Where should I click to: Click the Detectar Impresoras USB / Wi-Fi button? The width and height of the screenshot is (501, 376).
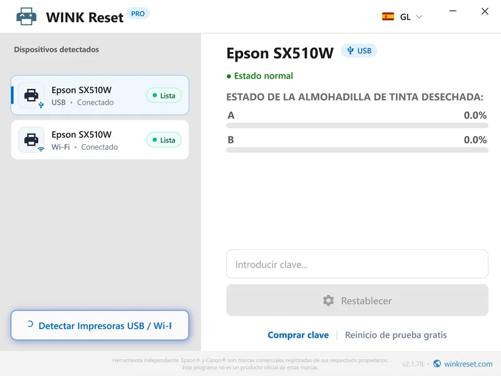pos(100,325)
